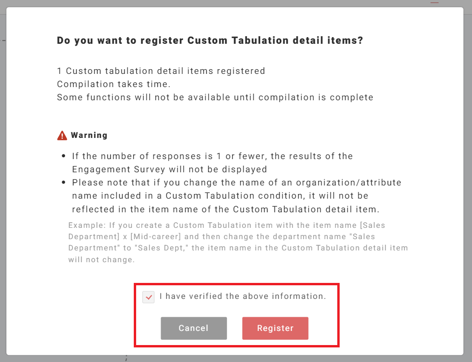Click the 'Engagement Survey will not be displayed' line
Viewport: 472px width, 362px height.
(170, 169)
